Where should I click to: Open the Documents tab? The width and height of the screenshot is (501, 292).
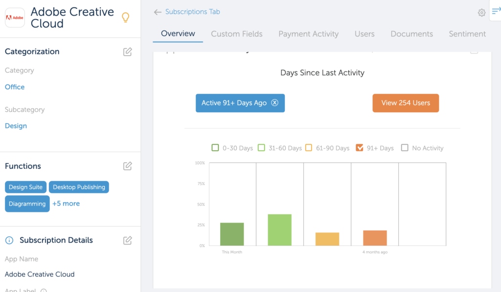[x=411, y=34]
